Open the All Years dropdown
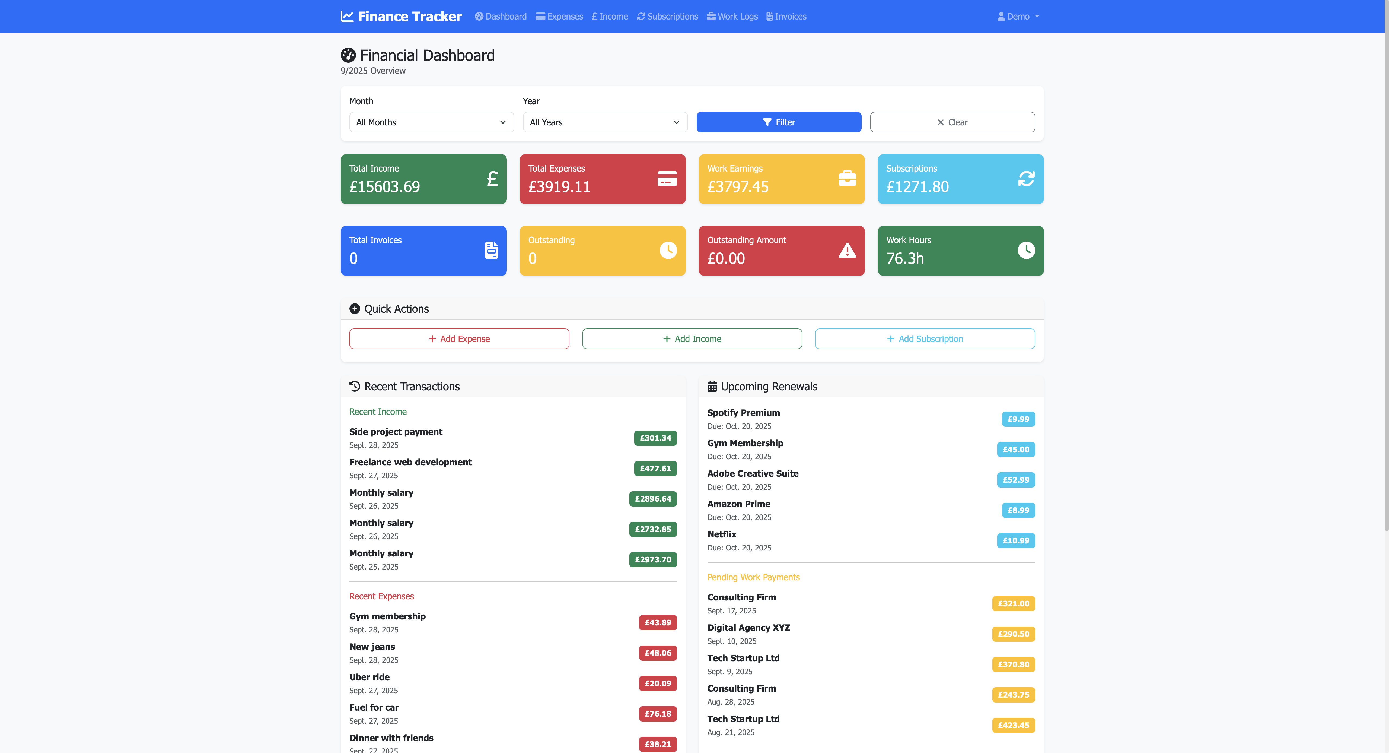The image size is (1389, 753). (604, 122)
